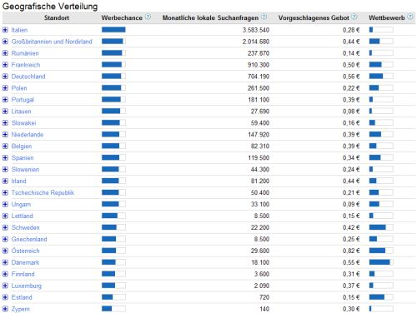Expand the Italien row
417x313 pixels.
tap(5, 30)
